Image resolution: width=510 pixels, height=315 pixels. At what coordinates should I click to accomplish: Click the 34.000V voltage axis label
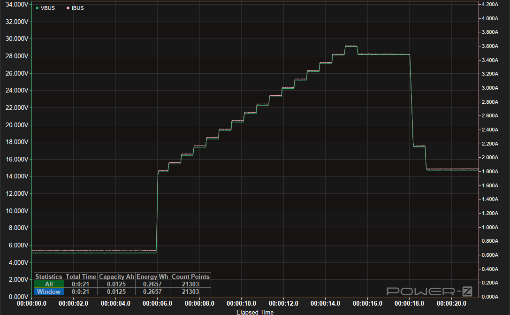click(x=17, y=5)
